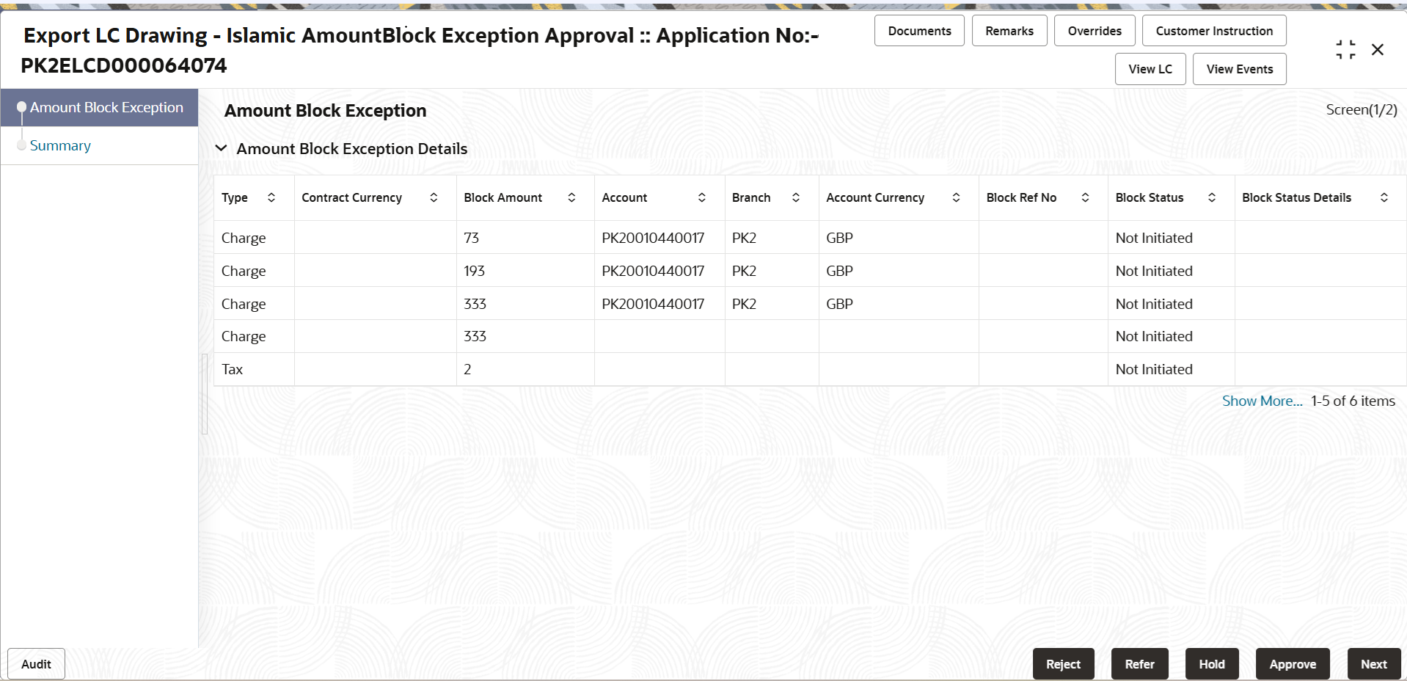This screenshot has height=681, width=1407.
Task: Sort the Type column using its sort icon
Action: coord(271,197)
